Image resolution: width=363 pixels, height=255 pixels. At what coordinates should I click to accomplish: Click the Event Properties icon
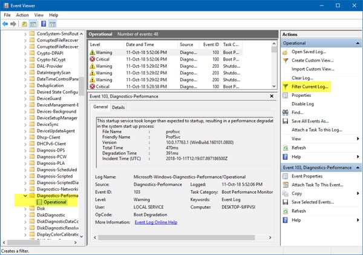[x=286, y=176]
